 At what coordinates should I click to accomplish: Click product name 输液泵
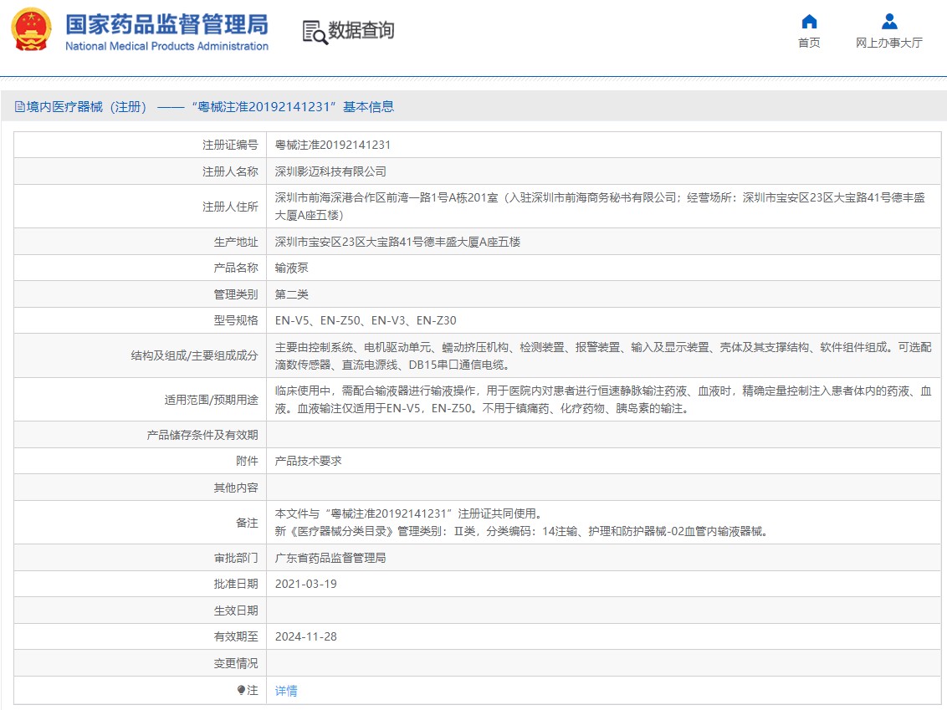click(292, 268)
